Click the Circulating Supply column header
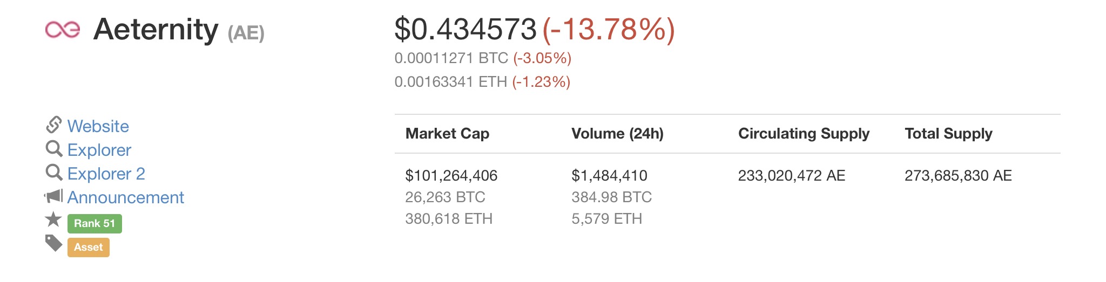 click(x=804, y=134)
